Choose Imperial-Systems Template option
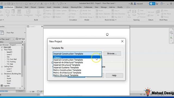 [x=77, y=68]
